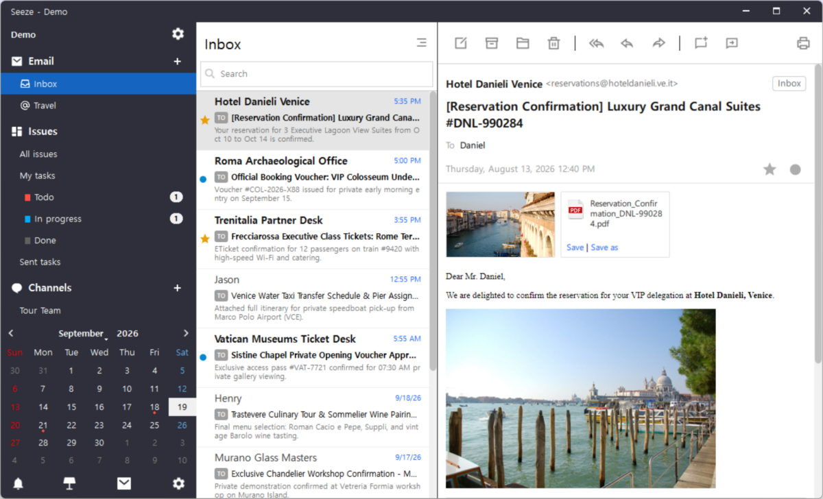This screenshot has height=499, width=823.
Task: Open notifications bell at sidebar bottom
Action: coord(19,484)
